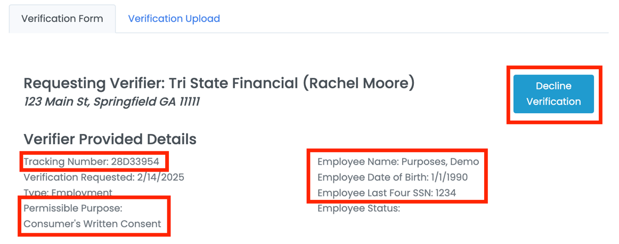Click the Tracking Number 28D33954 text
This screenshot has width=619, height=244.
pos(91,162)
